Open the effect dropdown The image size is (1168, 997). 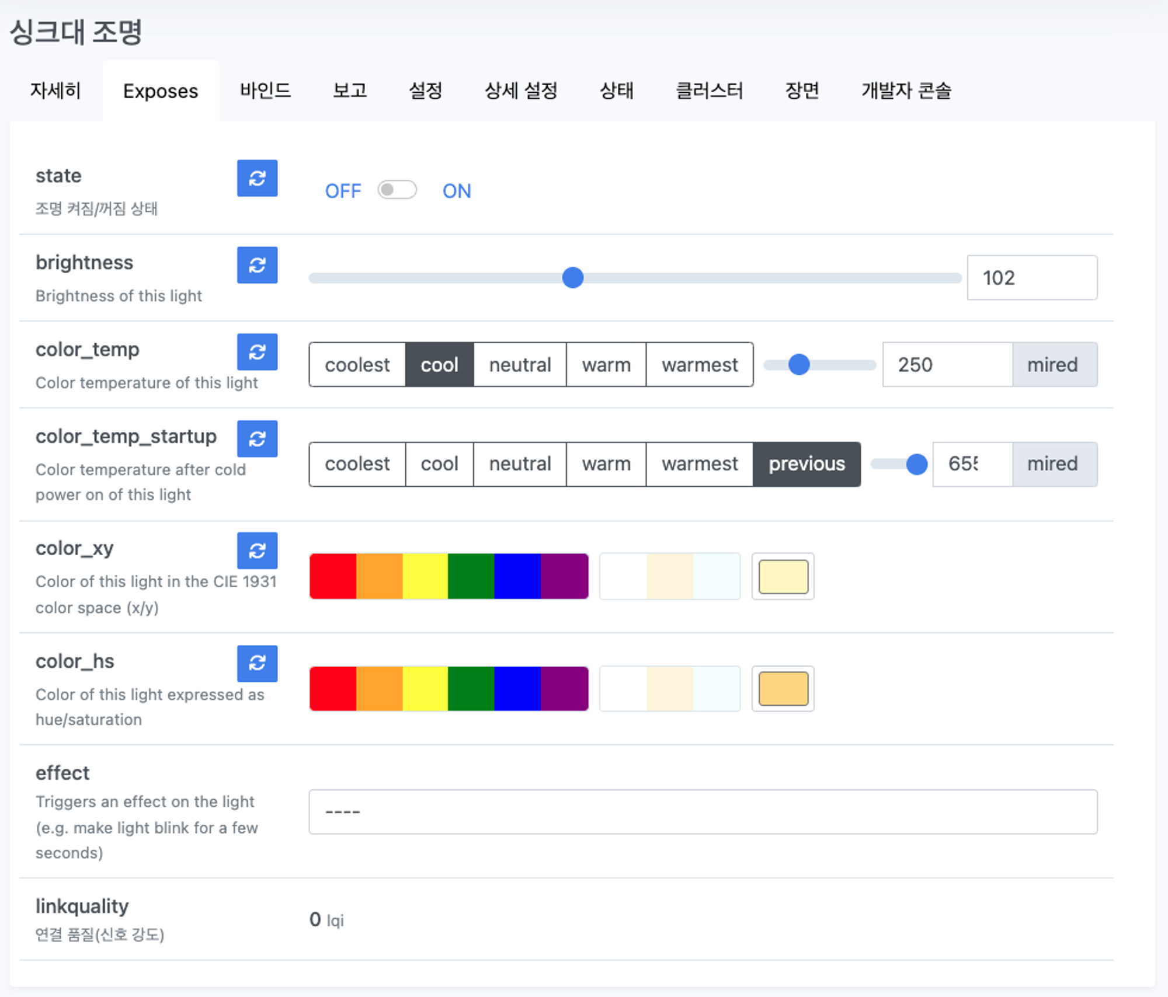[x=703, y=812]
